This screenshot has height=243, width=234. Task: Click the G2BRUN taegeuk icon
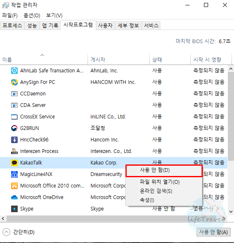(x=14, y=128)
